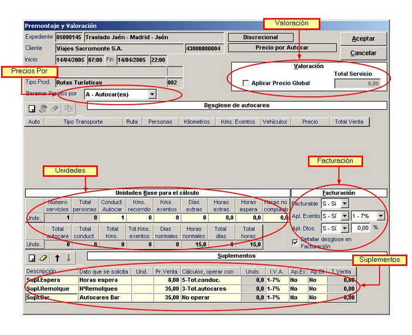The height and width of the screenshot is (335, 412).
Task: Move supplement down with gray arrow
Action: click(x=69, y=258)
